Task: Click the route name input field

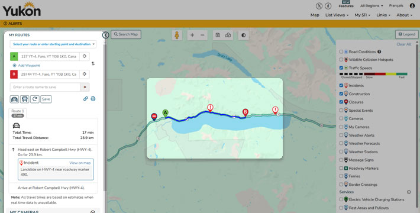Action: [x=46, y=87]
